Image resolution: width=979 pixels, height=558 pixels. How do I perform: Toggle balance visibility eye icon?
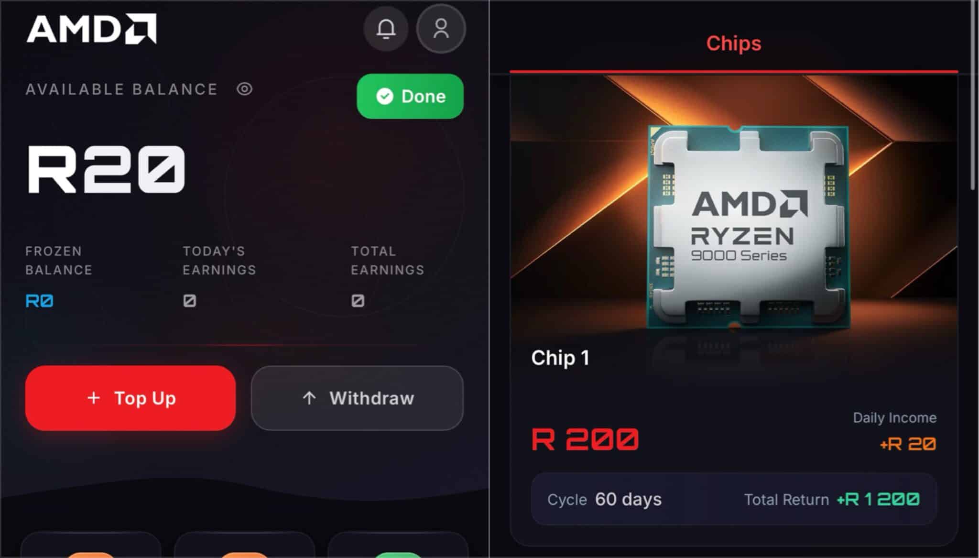click(x=244, y=89)
